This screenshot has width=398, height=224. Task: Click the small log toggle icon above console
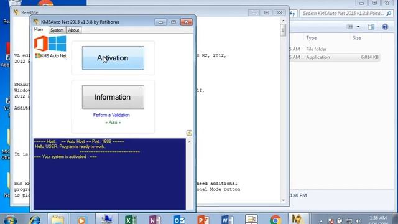(189, 133)
